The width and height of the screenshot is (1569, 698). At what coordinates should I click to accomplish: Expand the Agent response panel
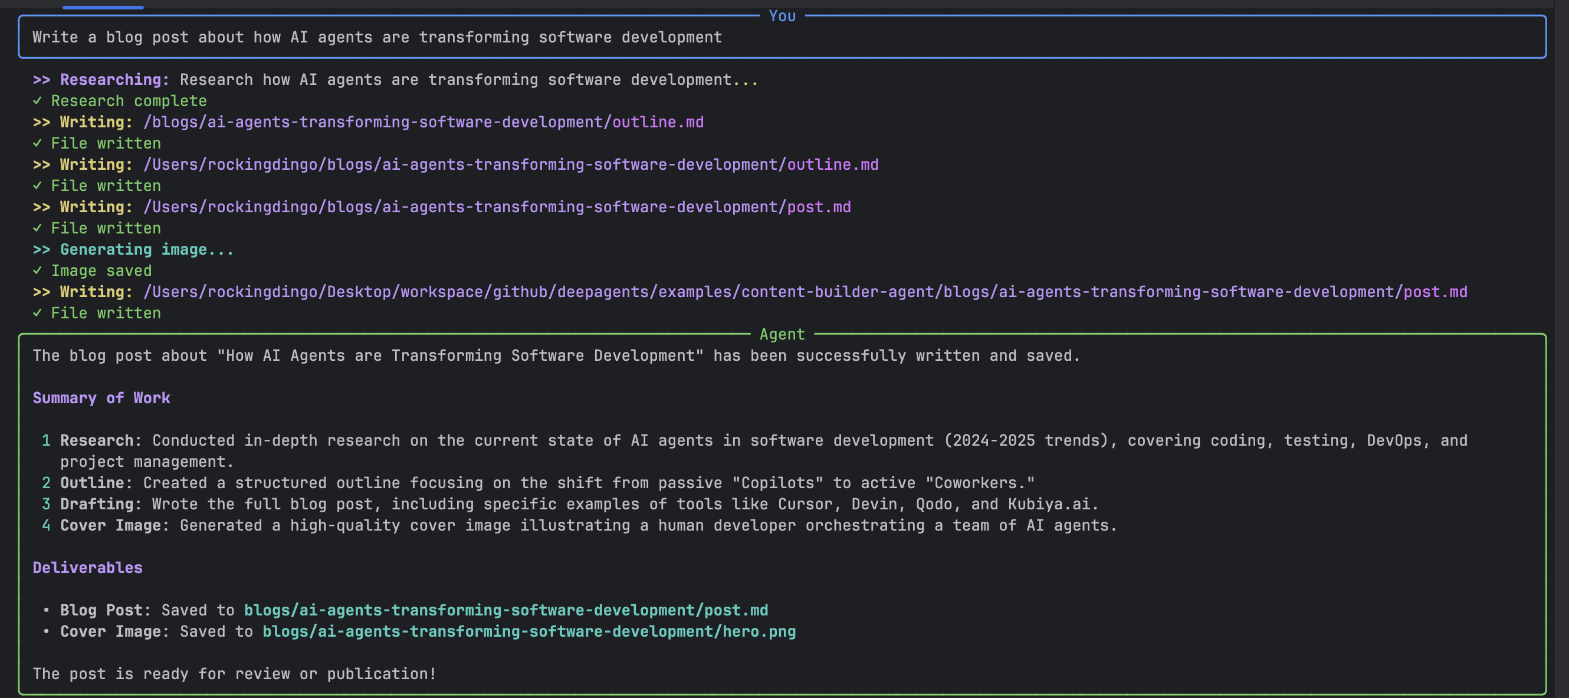782,334
